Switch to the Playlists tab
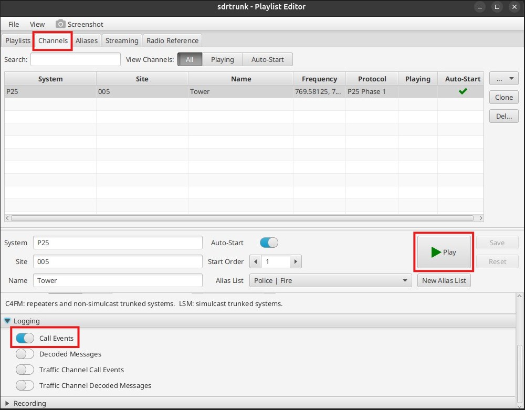This screenshot has height=410, width=525. point(18,40)
